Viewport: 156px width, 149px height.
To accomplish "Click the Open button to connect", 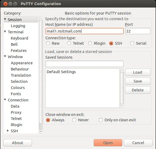I will (x=108, y=143).
